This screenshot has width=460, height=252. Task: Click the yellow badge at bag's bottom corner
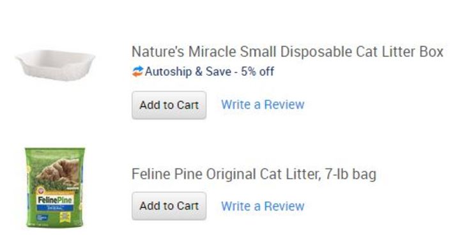(x=65, y=217)
